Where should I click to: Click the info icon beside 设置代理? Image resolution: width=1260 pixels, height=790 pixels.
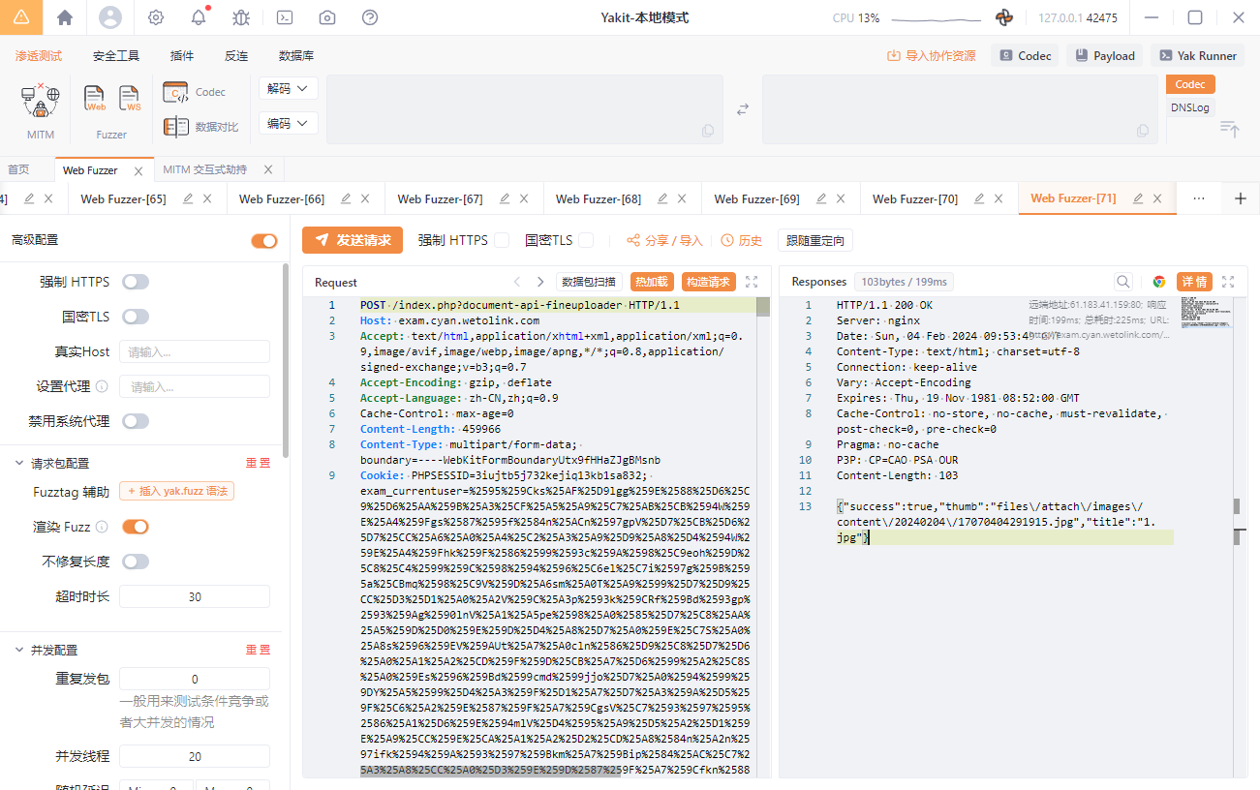(x=101, y=386)
